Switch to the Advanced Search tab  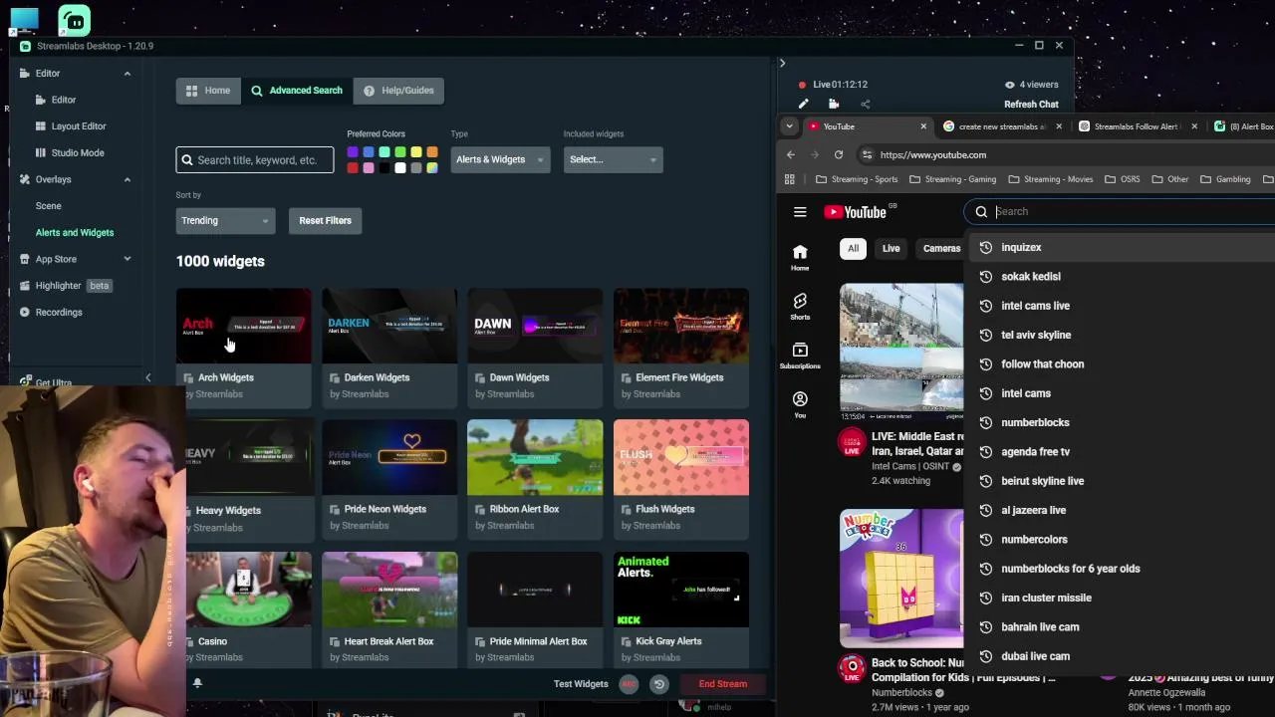pyautogui.click(x=296, y=91)
